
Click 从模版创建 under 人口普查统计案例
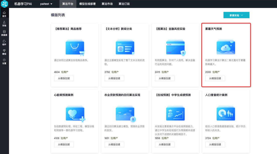[x=215, y=144]
